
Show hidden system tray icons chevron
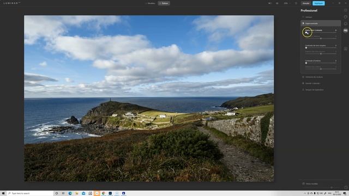coord(305,193)
